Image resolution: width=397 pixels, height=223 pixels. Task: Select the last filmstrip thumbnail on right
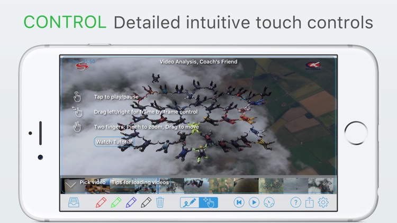tap(322, 186)
